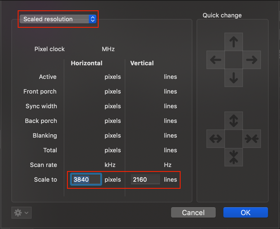Image resolution: width=280 pixels, height=229 pixels.
Task: Click the stretch vertically double-arrow icon
Action: click(x=233, y=121)
